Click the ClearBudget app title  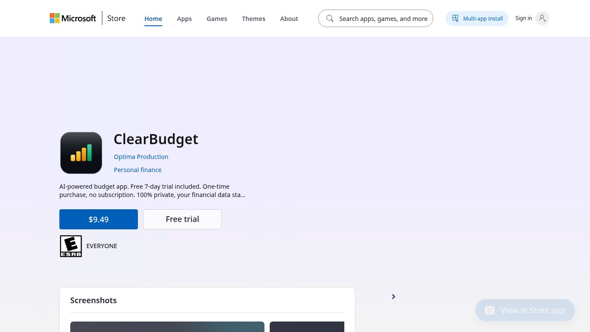tap(156, 139)
